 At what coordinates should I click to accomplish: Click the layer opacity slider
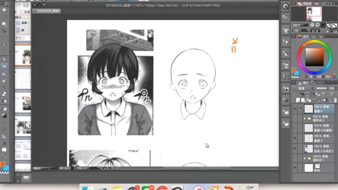[x=321, y=88]
